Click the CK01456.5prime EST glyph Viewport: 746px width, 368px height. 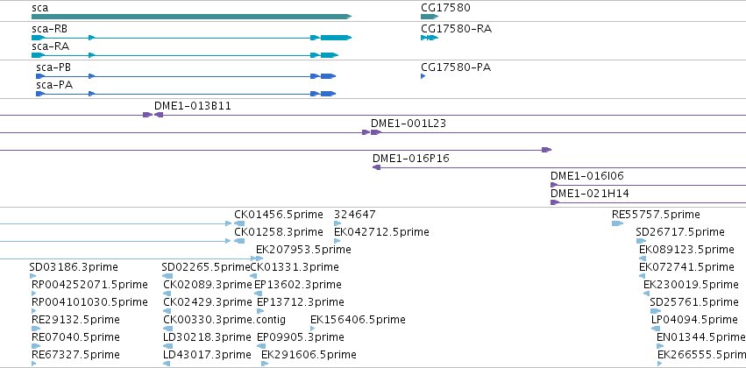[239, 223]
